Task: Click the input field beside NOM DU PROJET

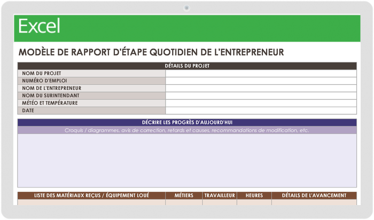Action: 261,73
